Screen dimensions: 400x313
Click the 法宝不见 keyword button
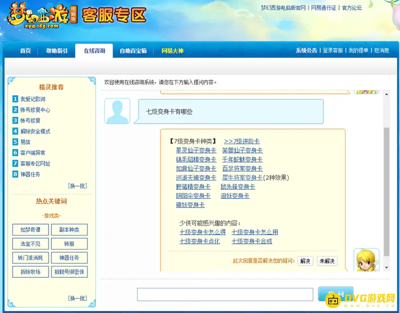(30, 243)
